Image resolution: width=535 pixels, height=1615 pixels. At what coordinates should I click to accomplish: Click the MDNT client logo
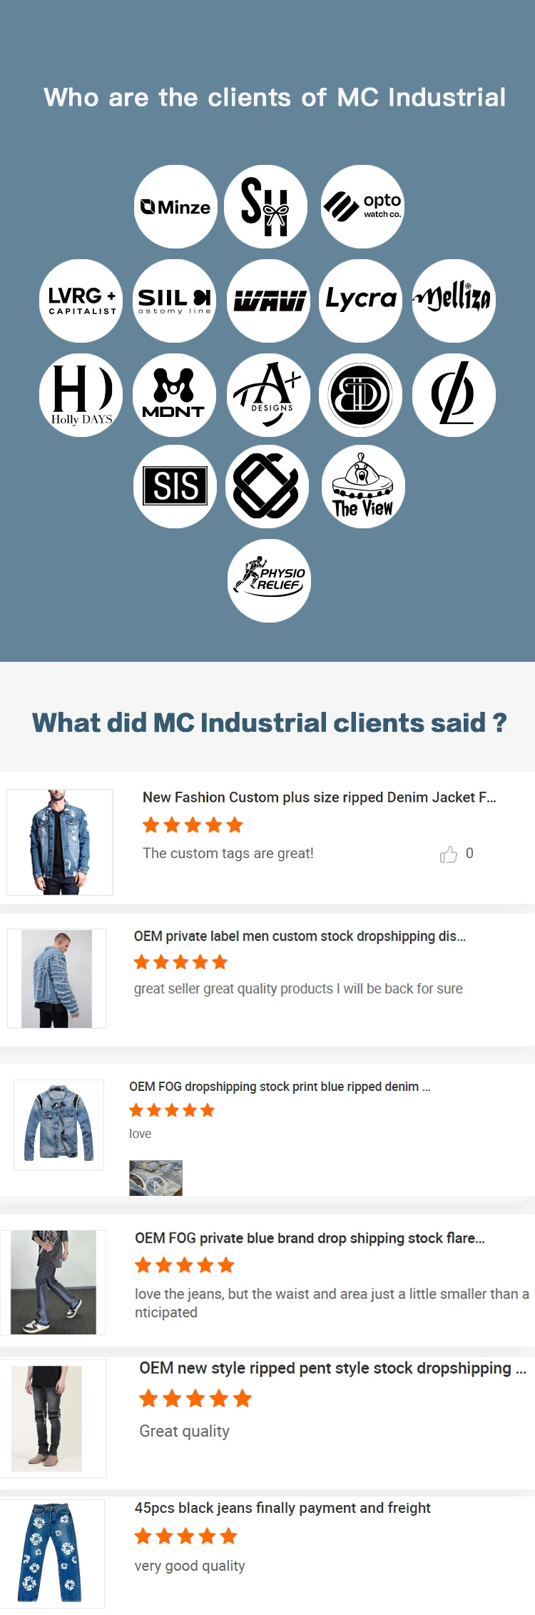(174, 396)
